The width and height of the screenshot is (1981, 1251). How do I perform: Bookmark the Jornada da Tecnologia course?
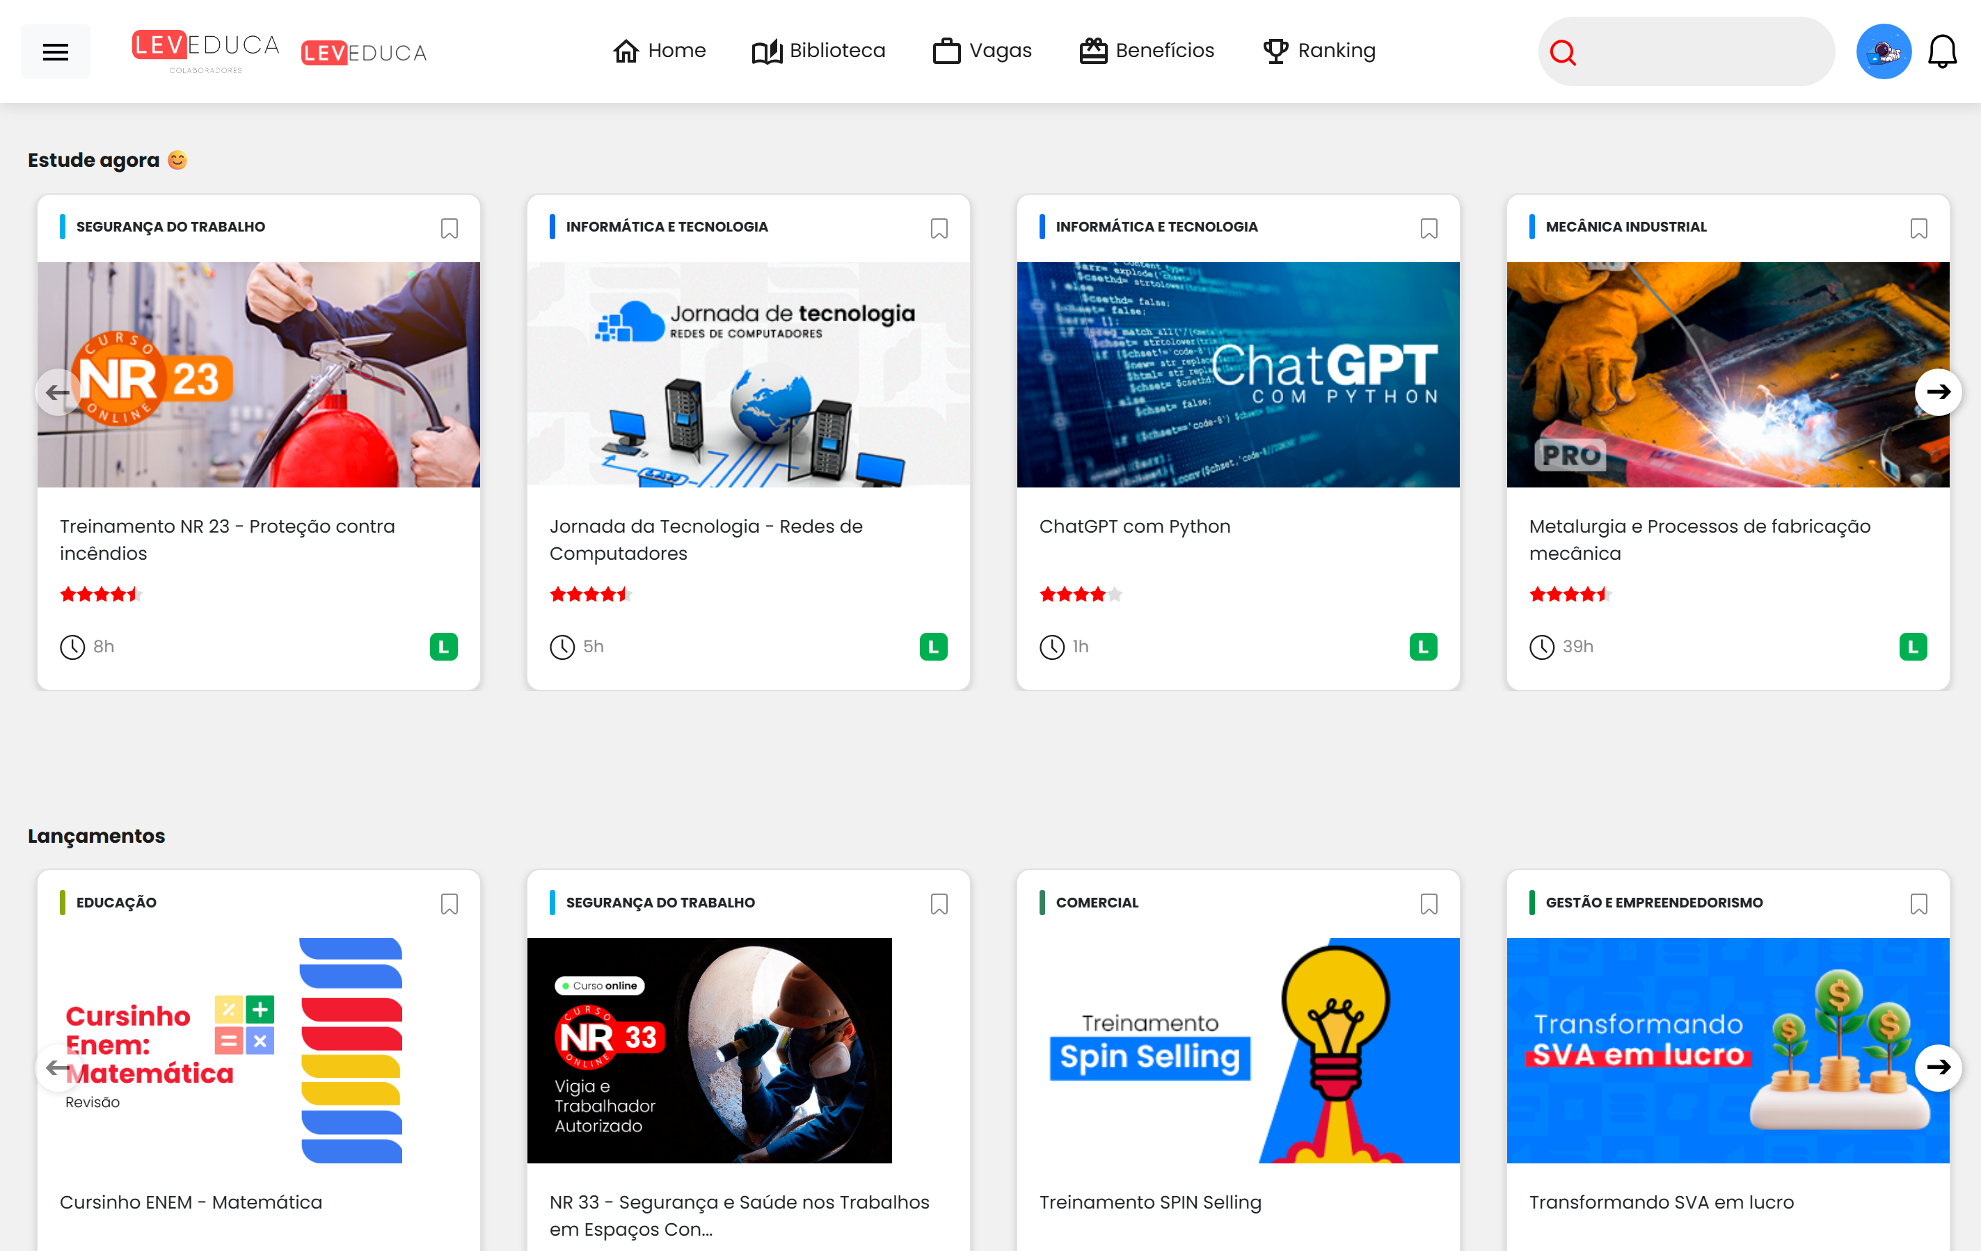(939, 227)
